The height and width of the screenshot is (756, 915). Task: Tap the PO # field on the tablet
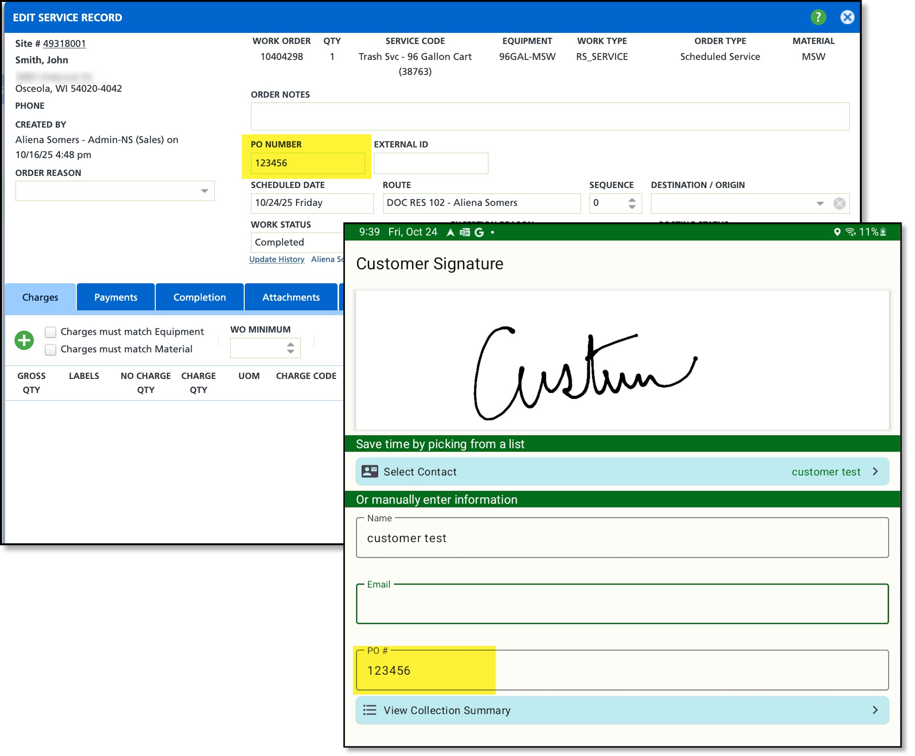point(622,670)
